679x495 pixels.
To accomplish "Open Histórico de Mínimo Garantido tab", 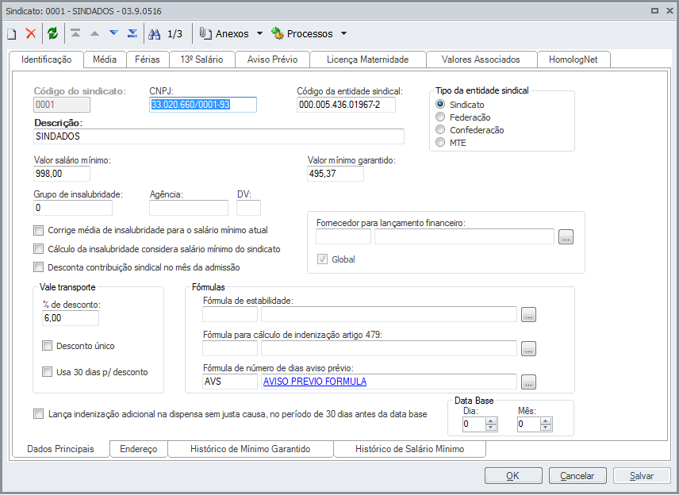I will (251, 449).
